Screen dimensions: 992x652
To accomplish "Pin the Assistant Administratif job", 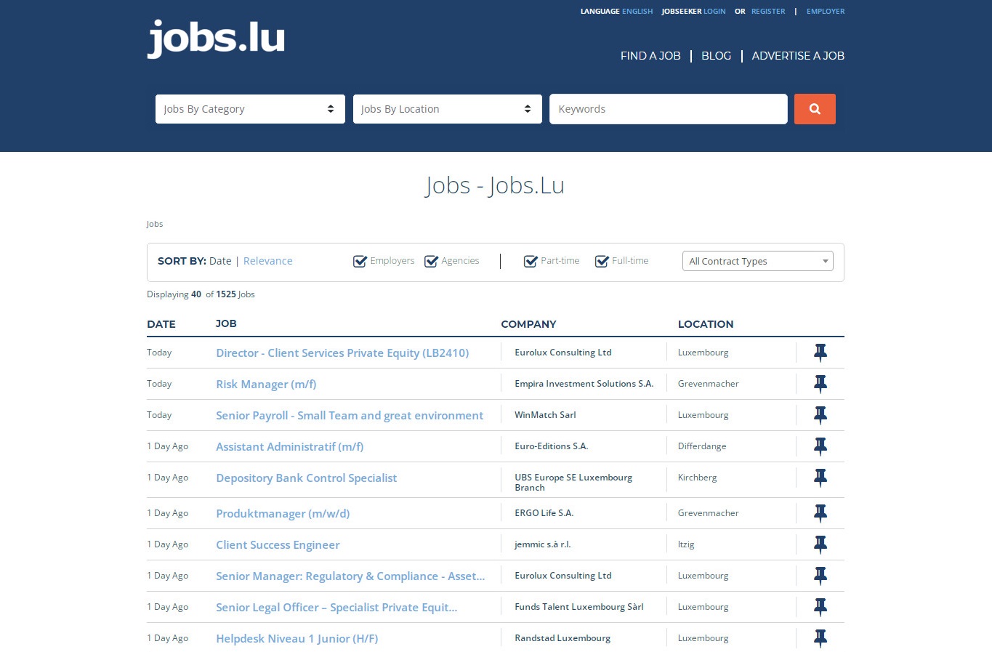I will 820,447.
